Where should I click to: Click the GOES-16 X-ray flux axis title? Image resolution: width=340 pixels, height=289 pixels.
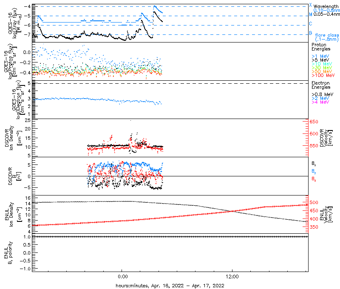tap(14, 23)
